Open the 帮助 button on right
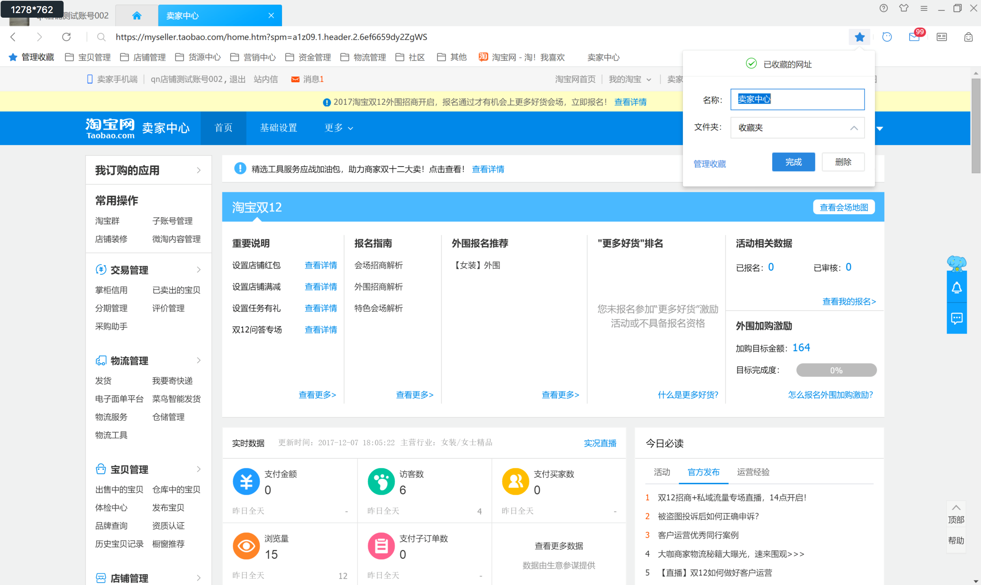Screen dimensions: 981x585 point(956,541)
